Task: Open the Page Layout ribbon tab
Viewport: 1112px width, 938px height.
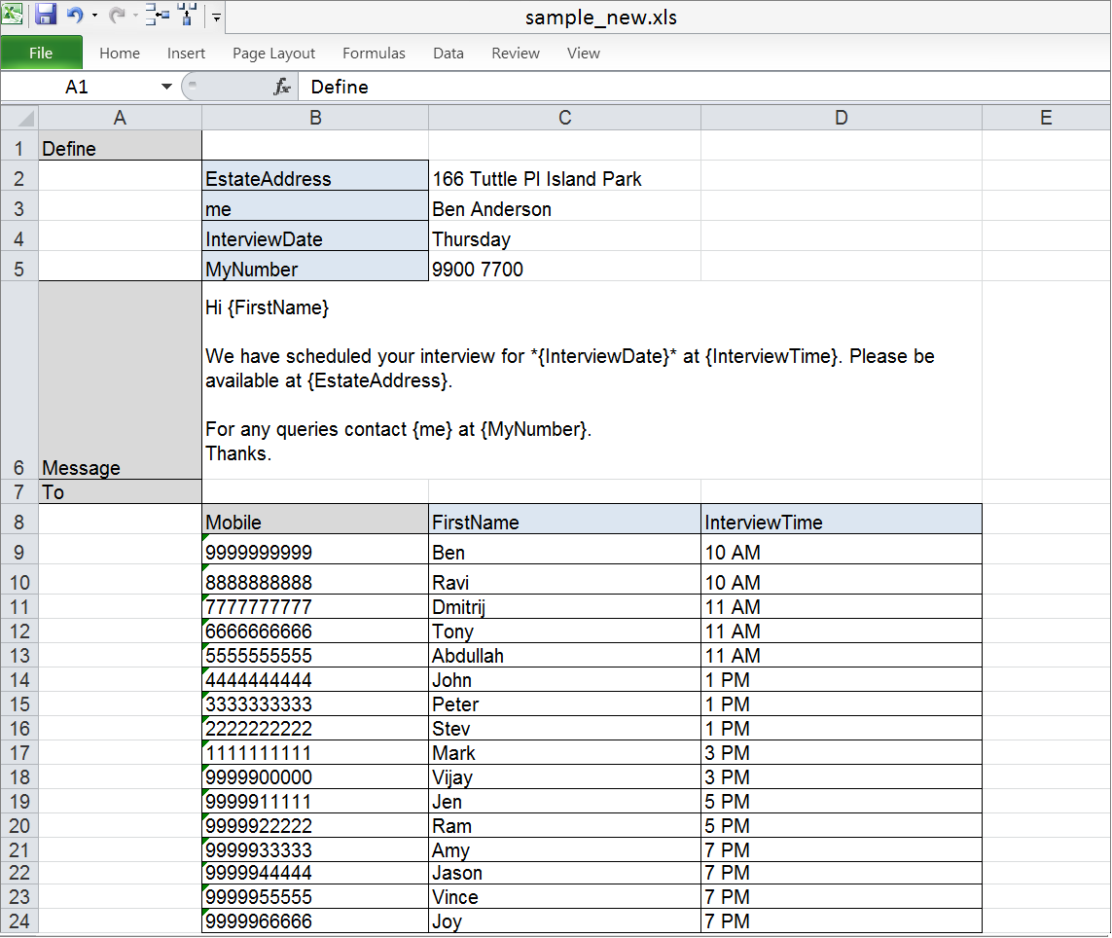Action: [x=273, y=54]
